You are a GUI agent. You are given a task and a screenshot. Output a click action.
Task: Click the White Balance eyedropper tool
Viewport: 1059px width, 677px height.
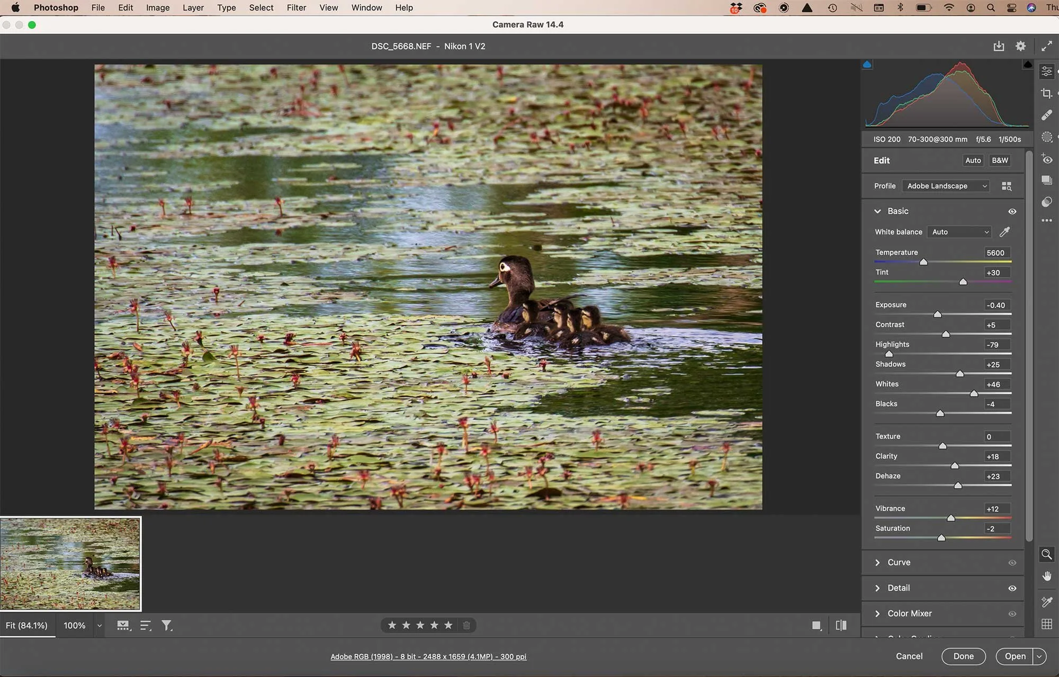coord(1004,232)
